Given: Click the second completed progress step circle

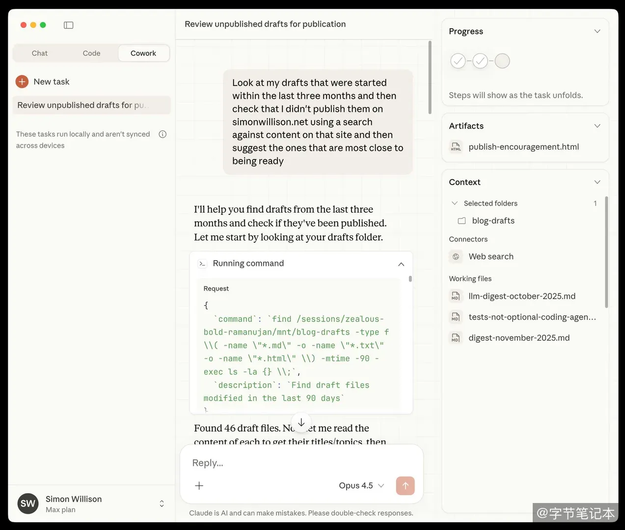Looking at the screenshot, I should 480,61.
